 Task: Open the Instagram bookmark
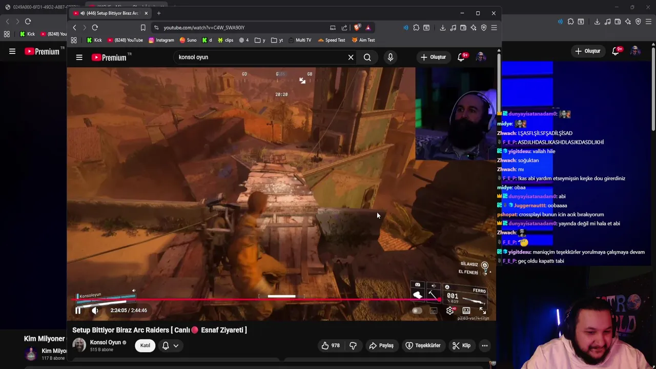[161, 40]
